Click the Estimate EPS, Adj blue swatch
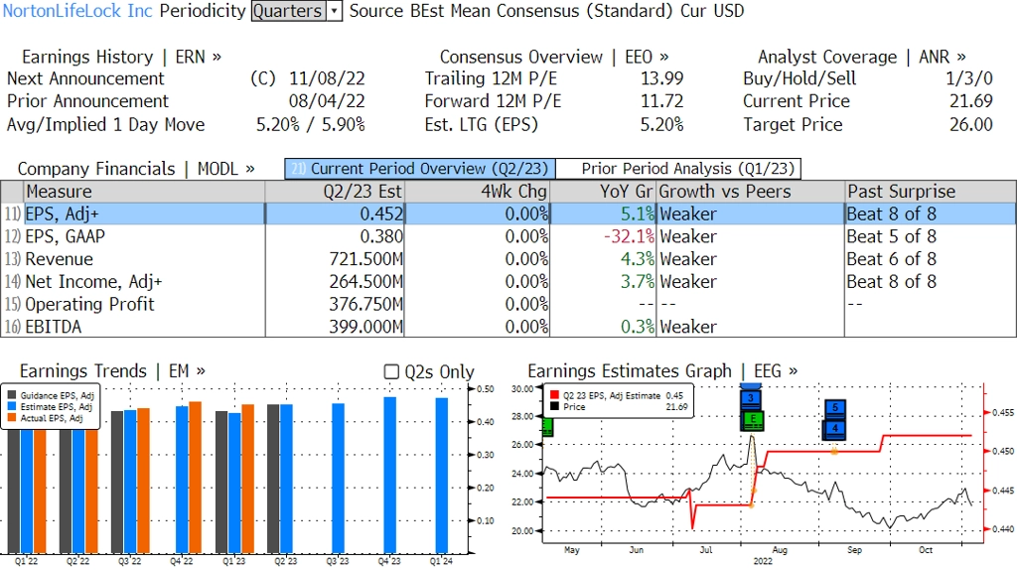Image resolution: width=1017 pixels, height=570 pixels. [x=12, y=406]
